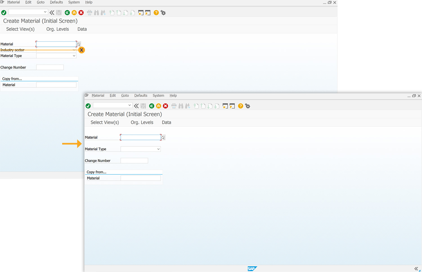The height and width of the screenshot is (272, 422).
Task: Click red Cancel icon in front window
Action: coord(165,106)
